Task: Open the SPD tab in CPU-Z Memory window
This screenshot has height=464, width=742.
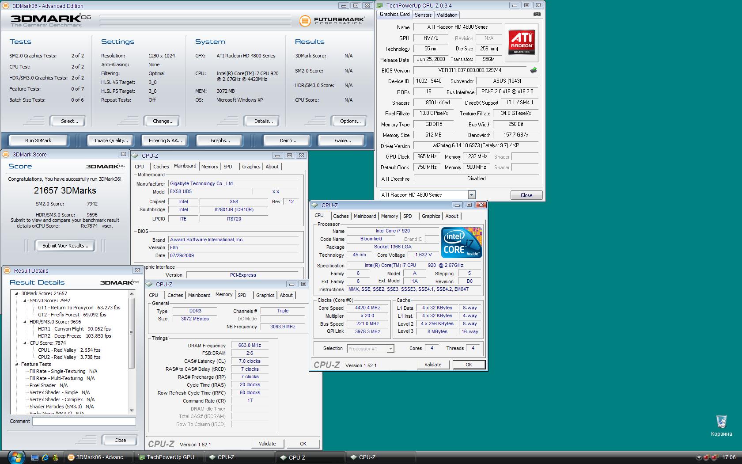Action: [x=242, y=295]
